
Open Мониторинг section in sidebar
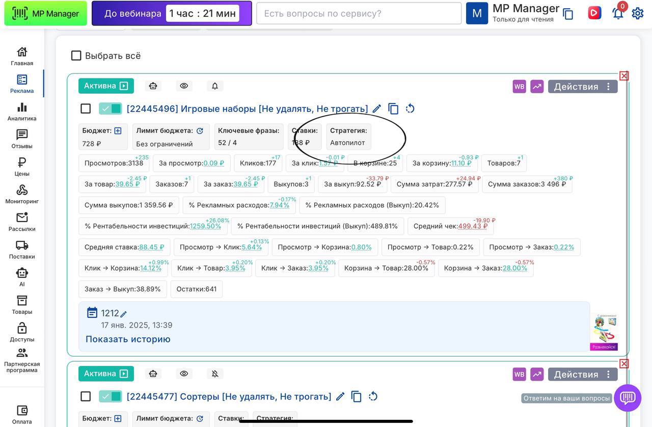click(22, 194)
